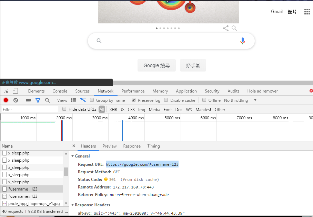Filter requests by WS type
The width and height of the screenshot is (313, 217).
189,109
